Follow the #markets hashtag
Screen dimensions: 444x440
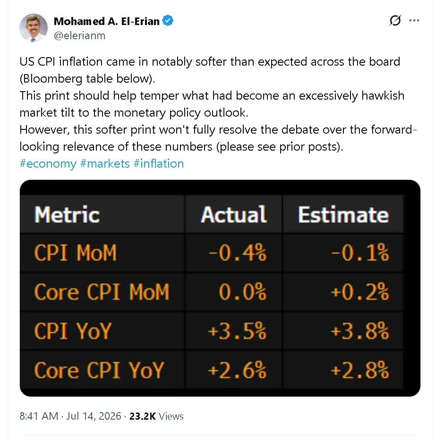pyautogui.click(x=105, y=163)
